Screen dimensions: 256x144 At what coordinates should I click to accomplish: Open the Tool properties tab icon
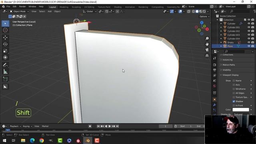point(214,58)
